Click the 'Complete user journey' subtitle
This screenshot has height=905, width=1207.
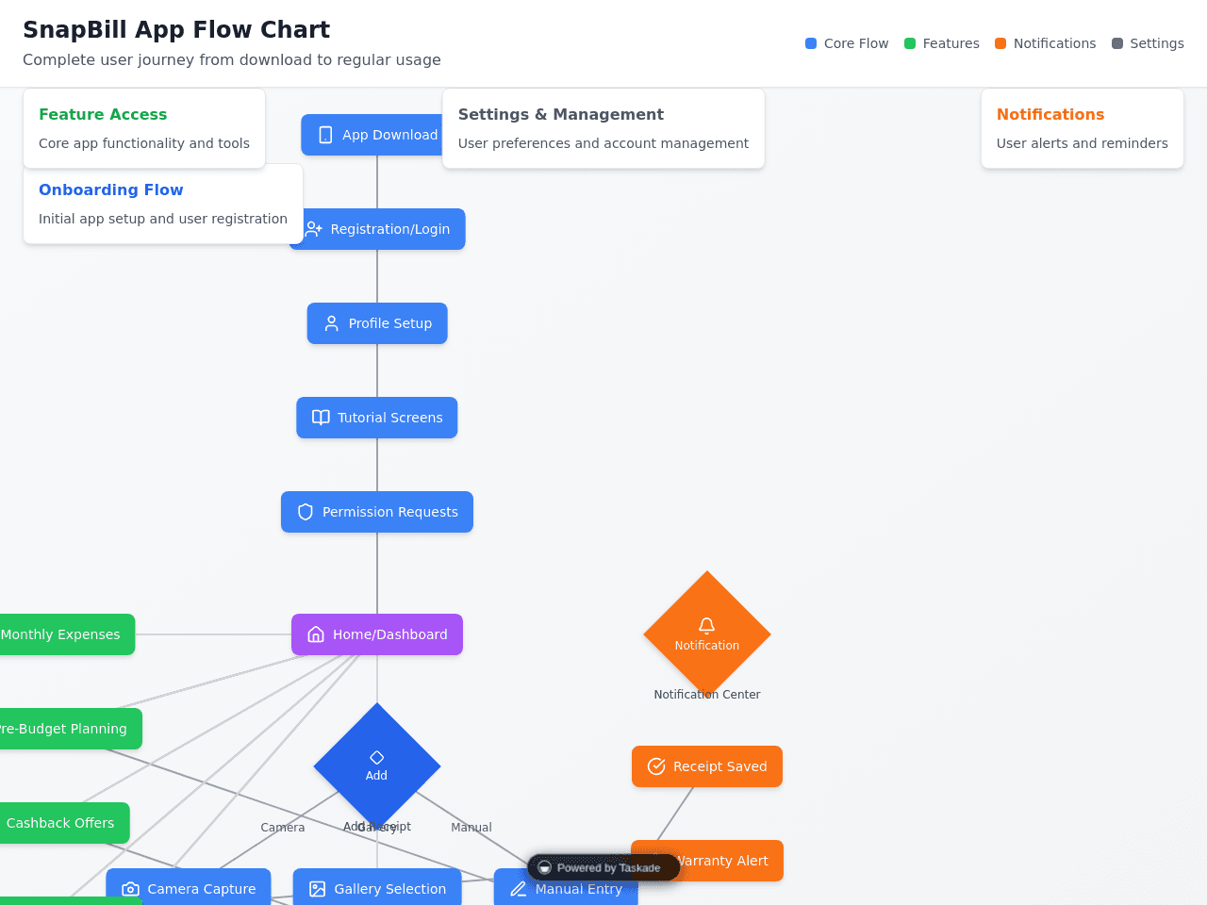tap(232, 59)
